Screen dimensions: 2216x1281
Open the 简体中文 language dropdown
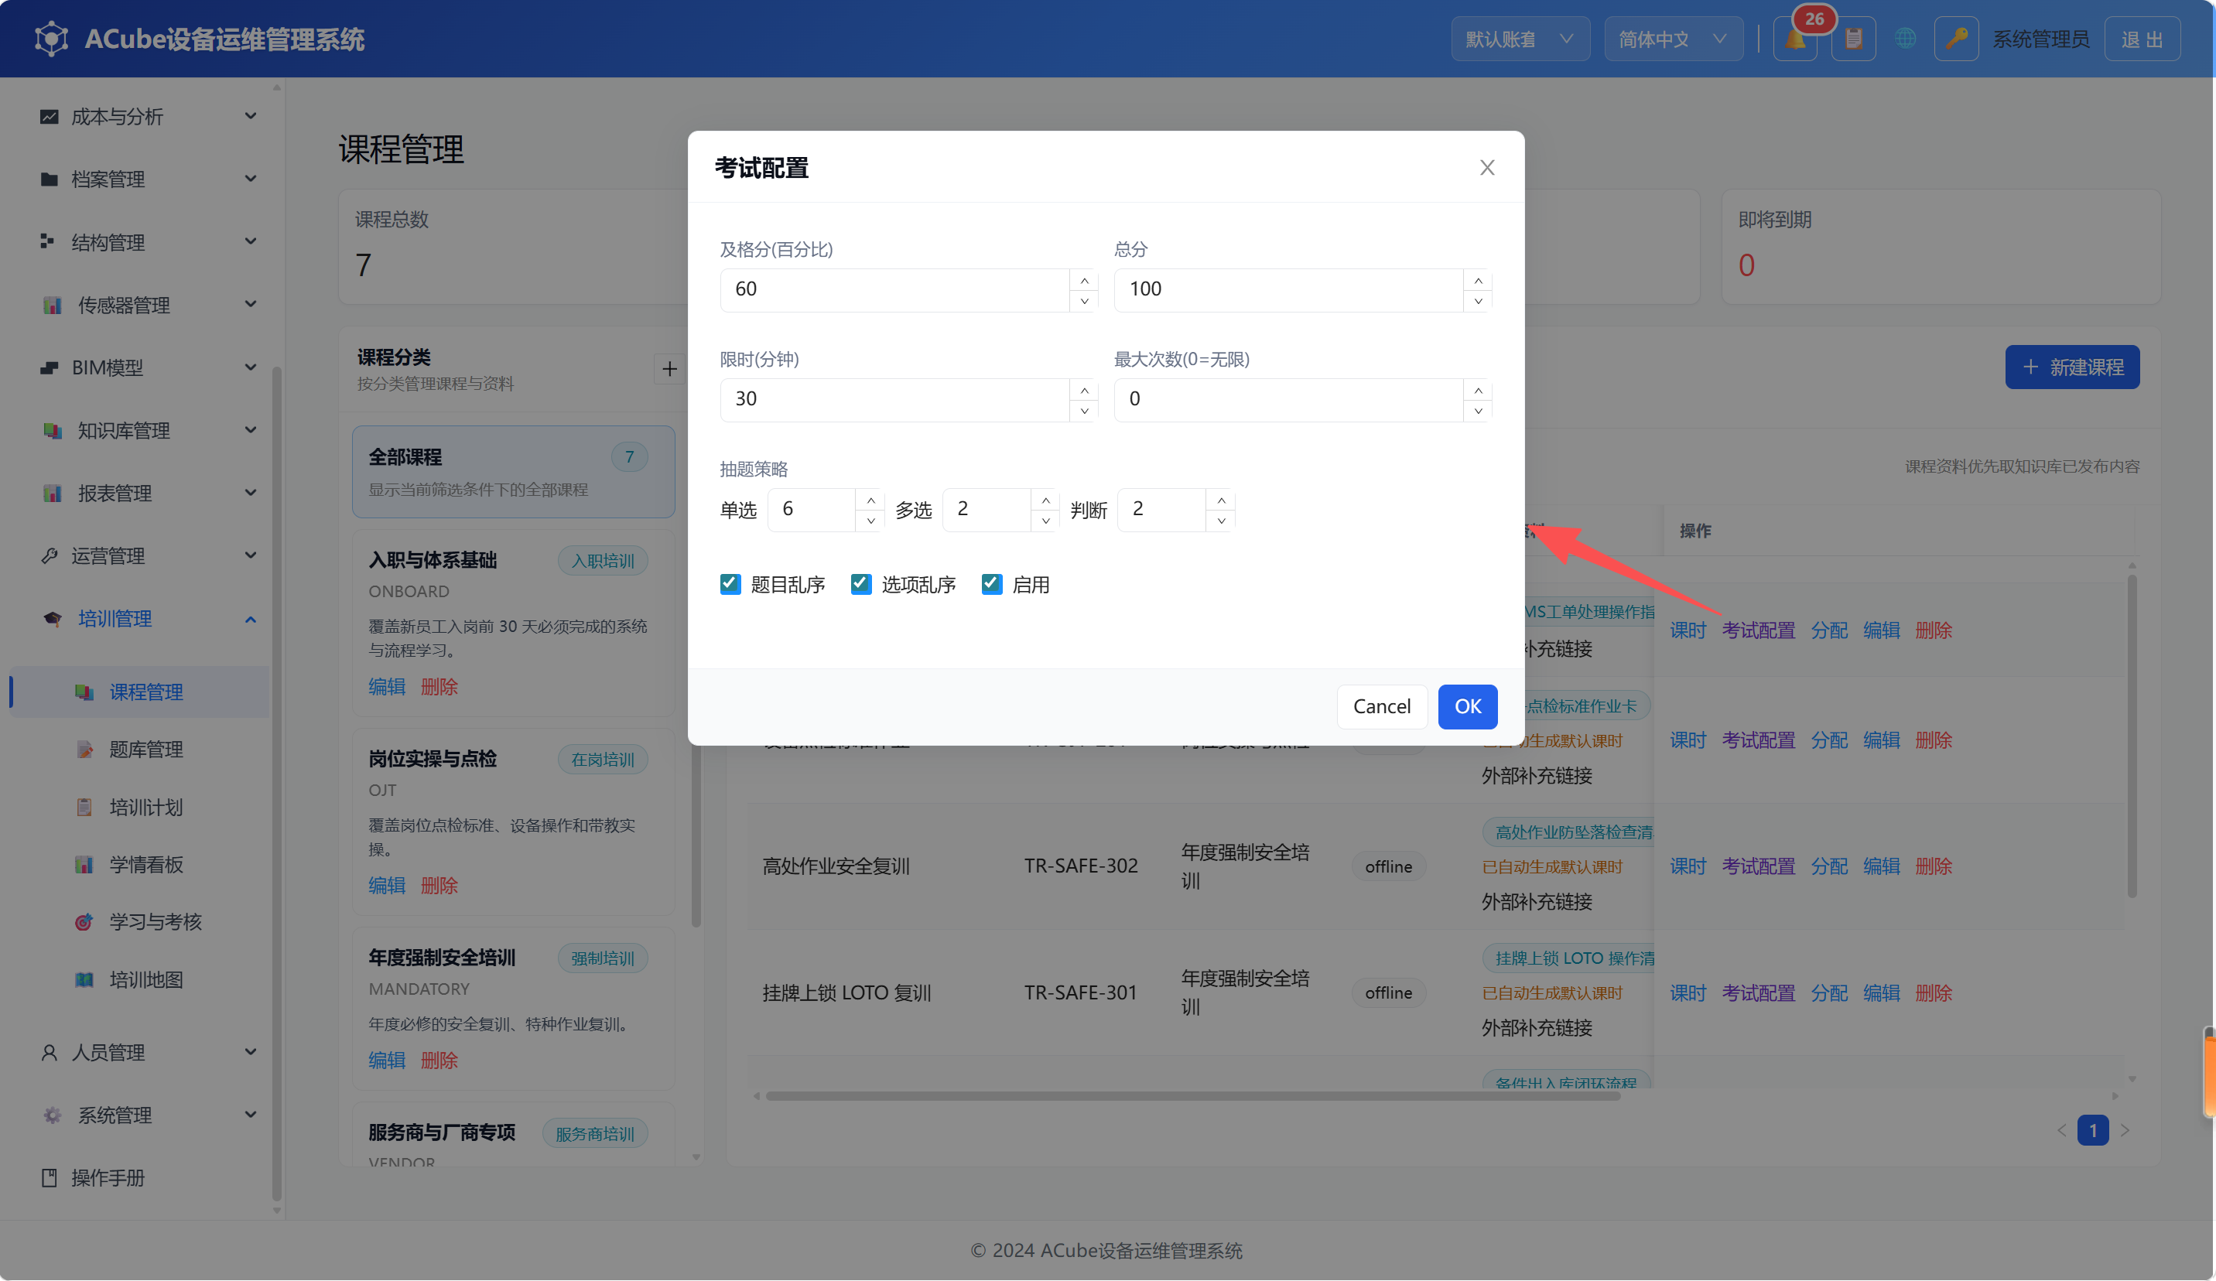pyautogui.click(x=1674, y=39)
